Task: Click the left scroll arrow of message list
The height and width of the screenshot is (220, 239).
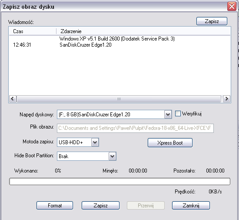Action: pos(13,99)
